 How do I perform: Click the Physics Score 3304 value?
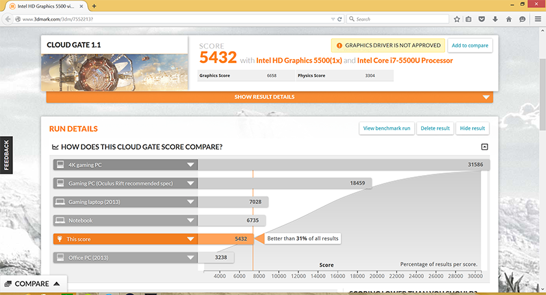pyautogui.click(x=370, y=75)
